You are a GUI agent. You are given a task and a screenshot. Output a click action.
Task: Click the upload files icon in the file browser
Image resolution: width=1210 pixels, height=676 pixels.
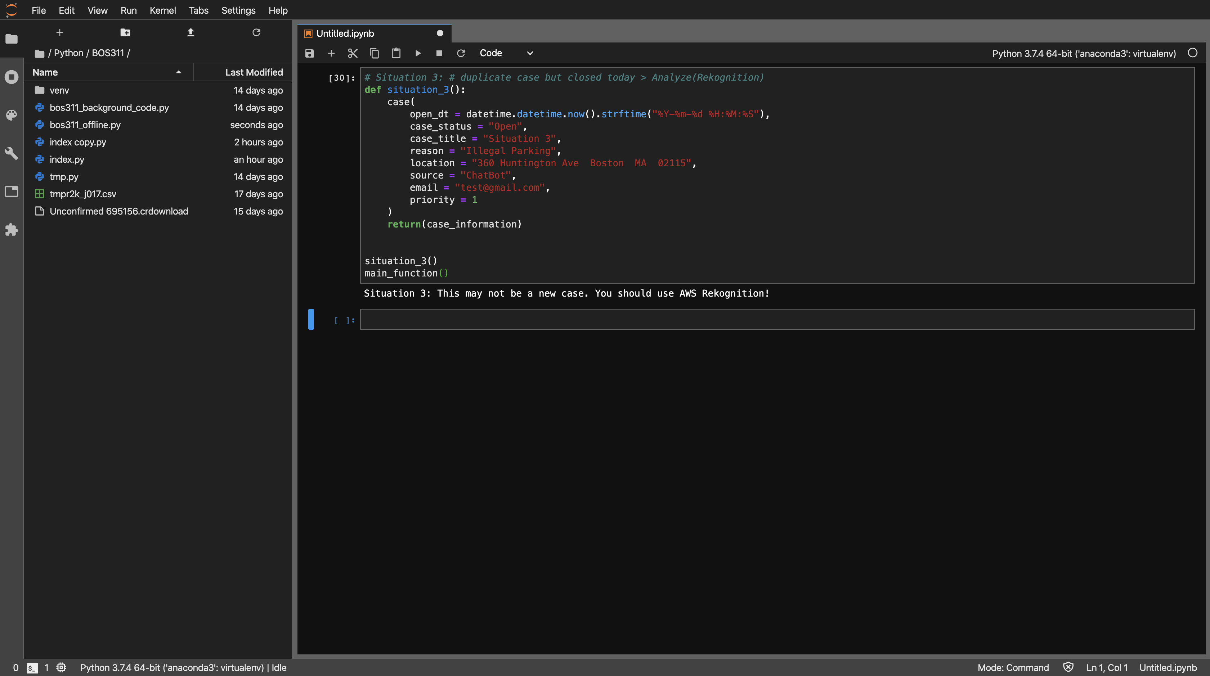pos(191,32)
